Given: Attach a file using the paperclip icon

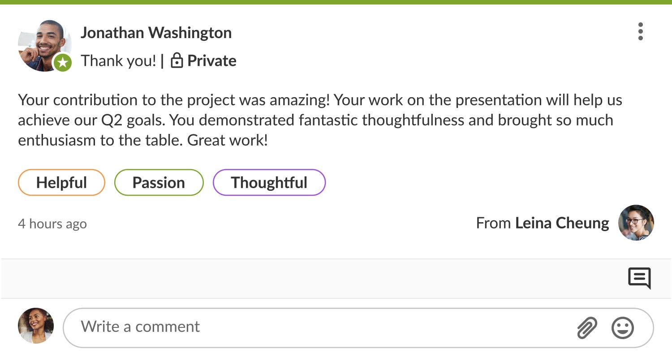Looking at the screenshot, I should pos(587,328).
